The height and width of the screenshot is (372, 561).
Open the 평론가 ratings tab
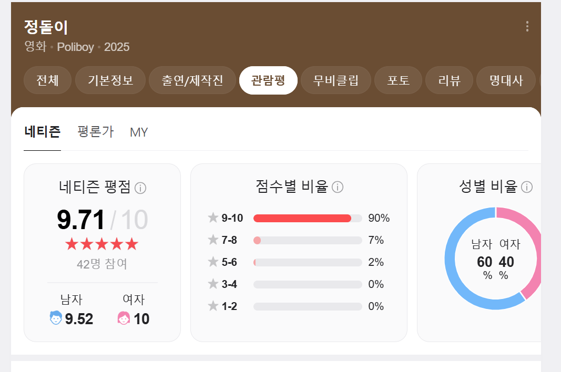[96, 132]
